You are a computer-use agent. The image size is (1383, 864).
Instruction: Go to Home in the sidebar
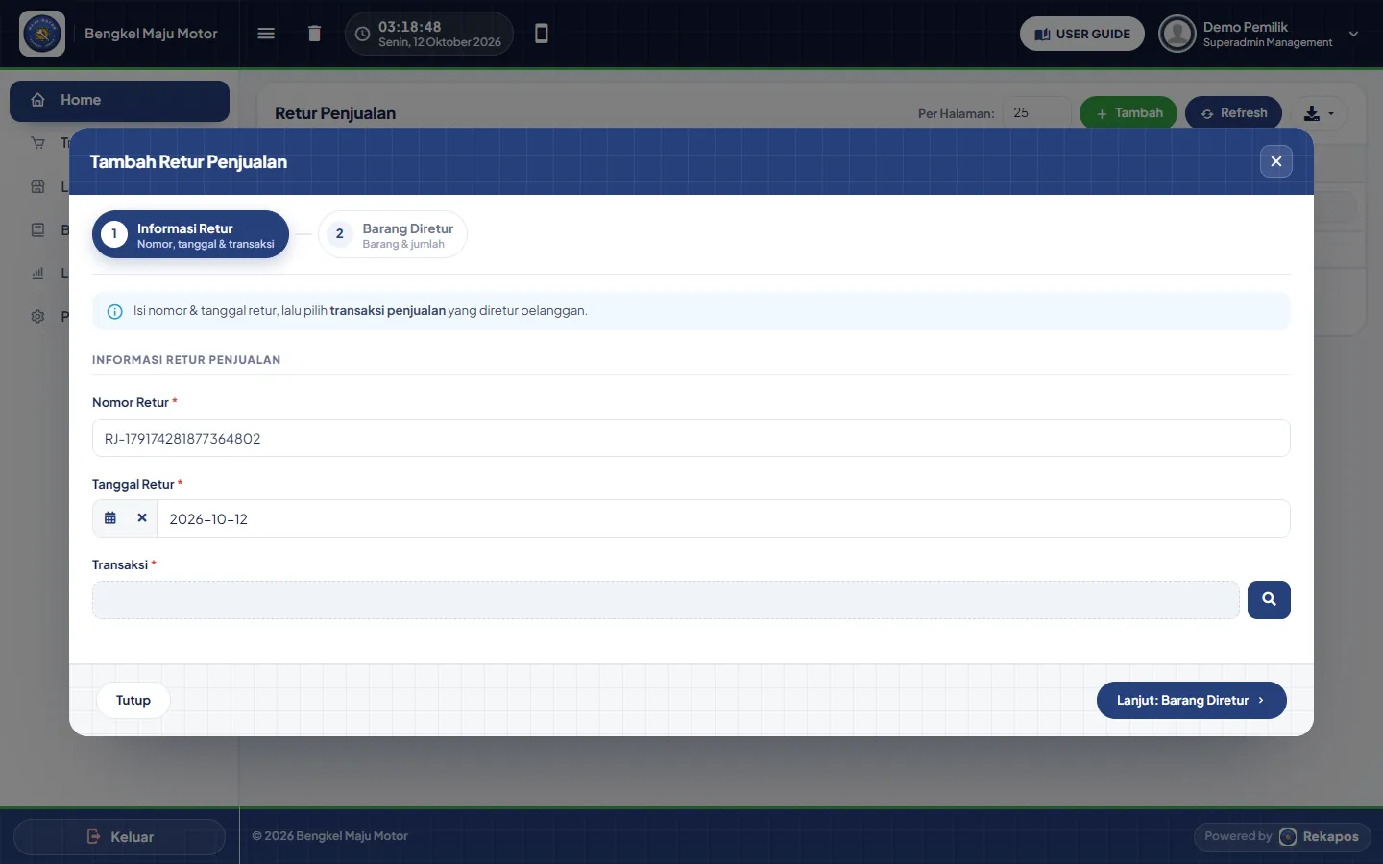pos(119,101)
